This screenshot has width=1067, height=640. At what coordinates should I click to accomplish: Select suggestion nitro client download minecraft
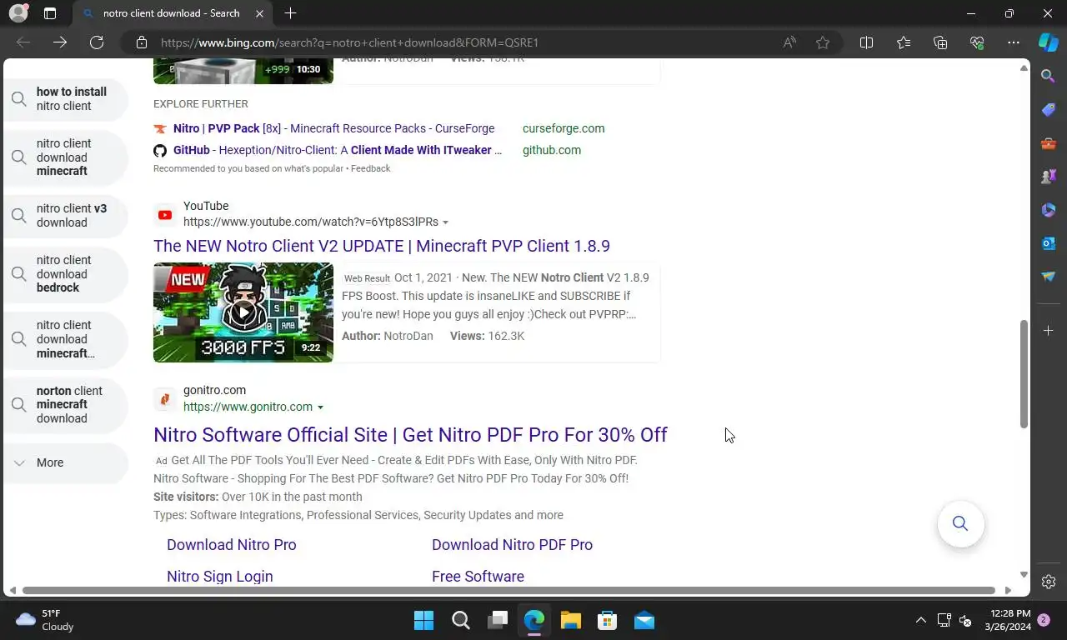tap(66, 157)
